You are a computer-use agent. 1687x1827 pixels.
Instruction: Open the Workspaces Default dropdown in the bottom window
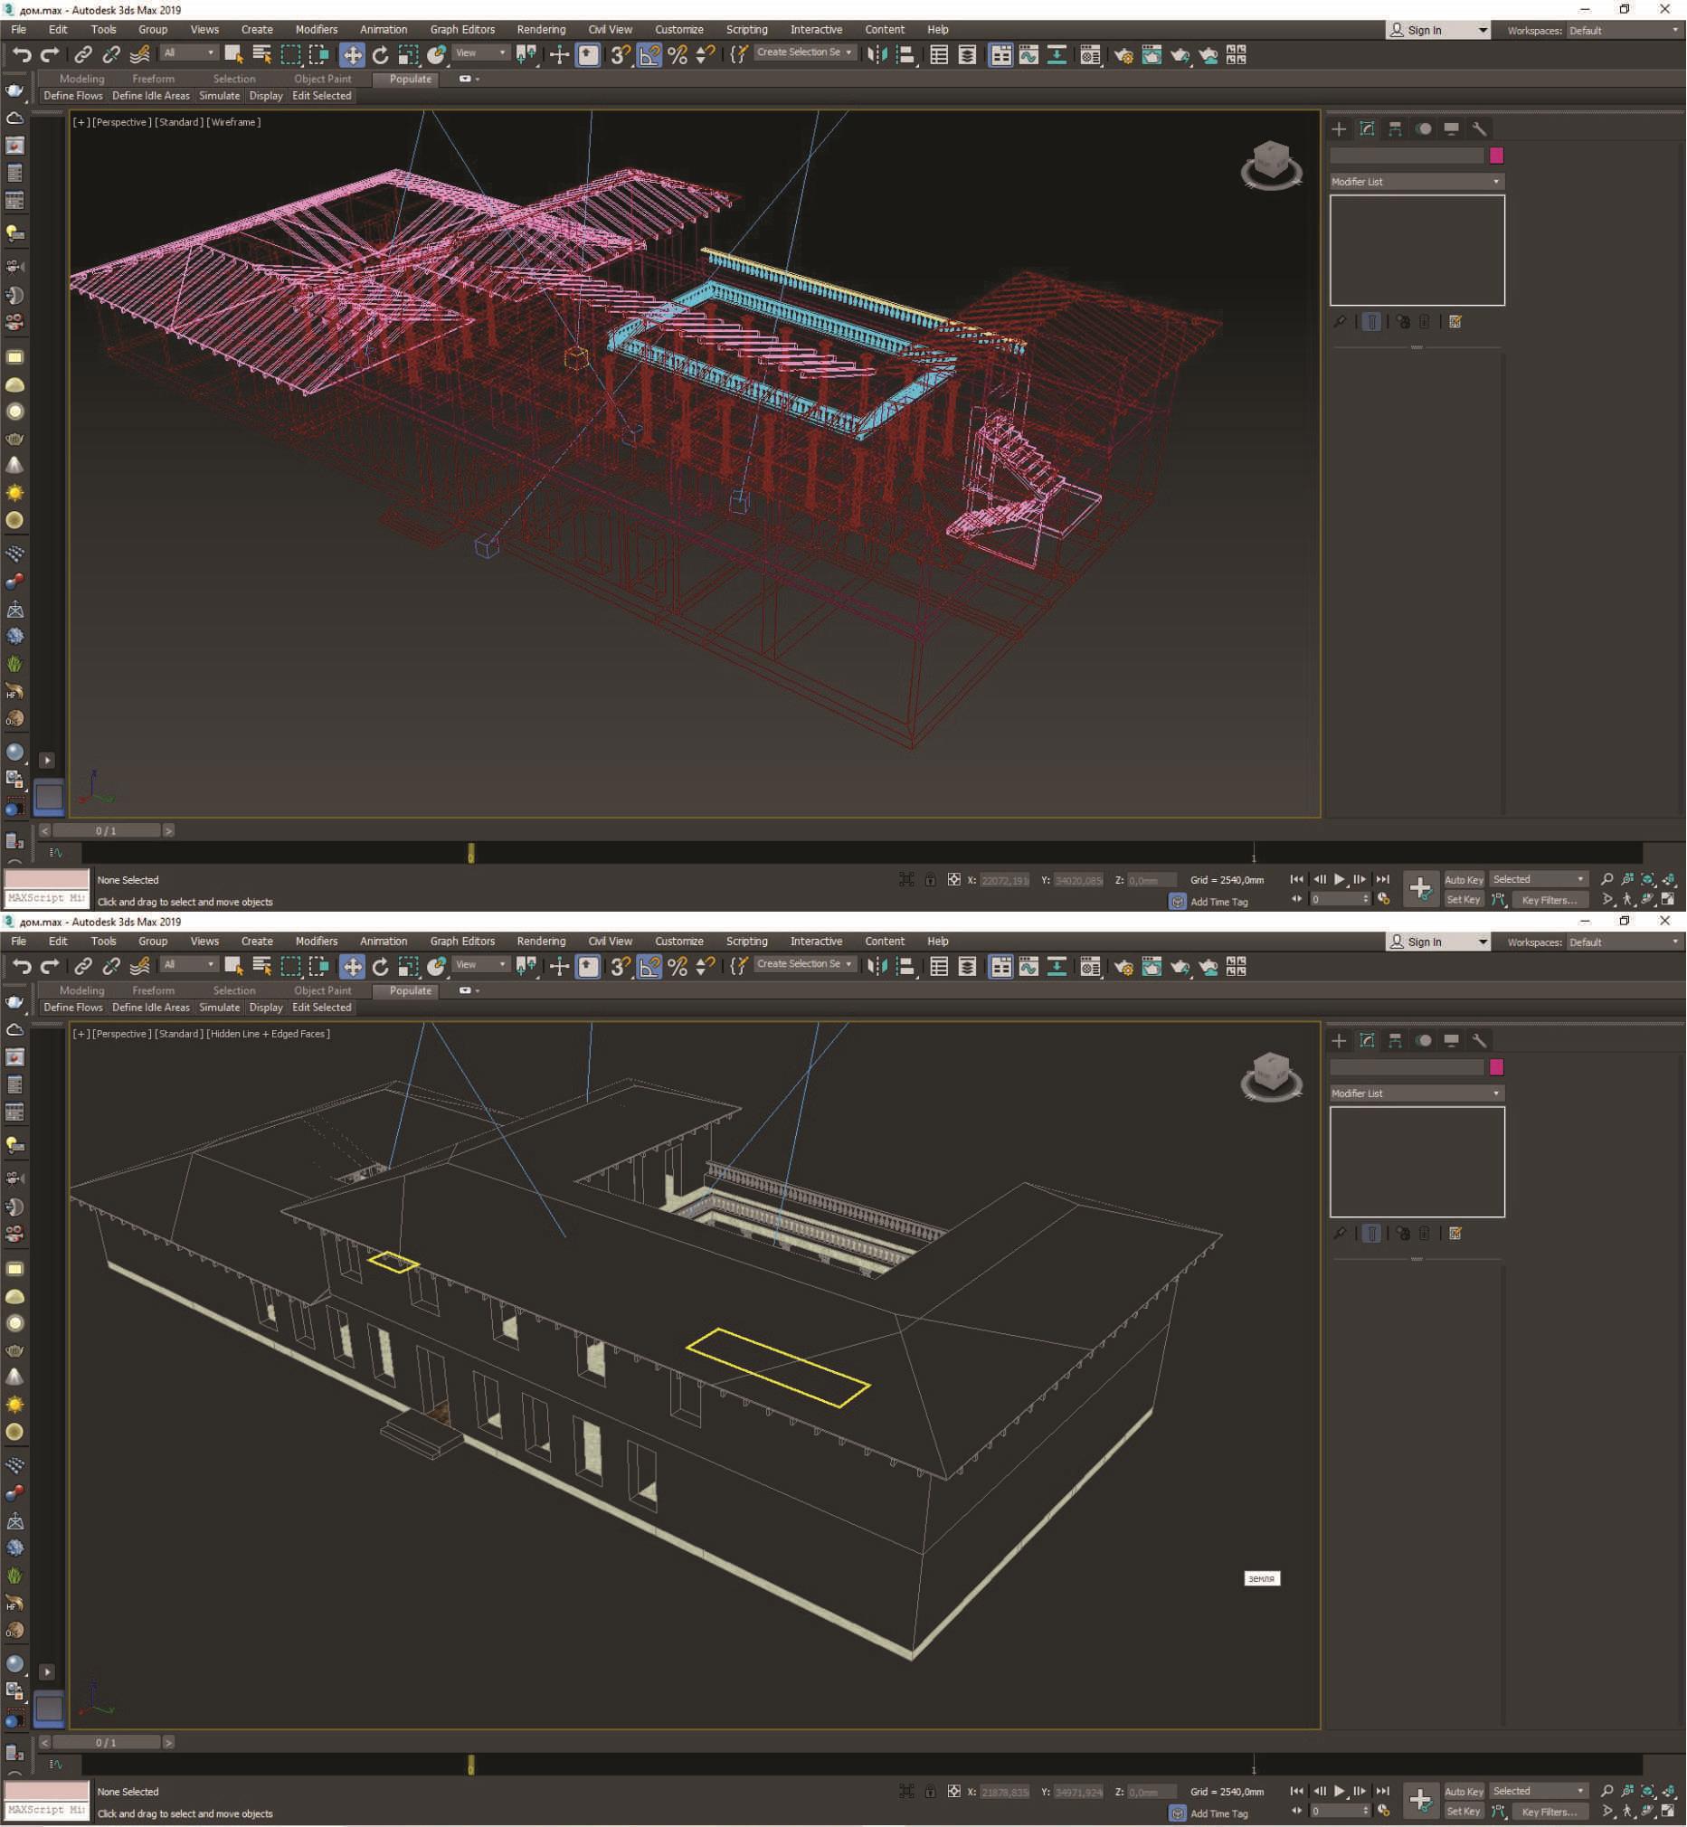click(1622, 942)
